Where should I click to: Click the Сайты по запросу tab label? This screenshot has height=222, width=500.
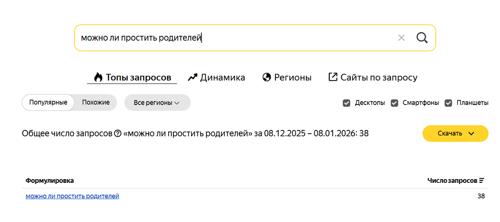379,77
